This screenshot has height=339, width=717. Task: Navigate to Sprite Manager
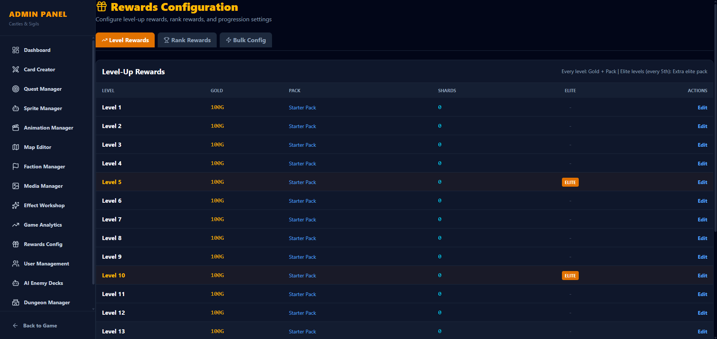[46, 108]
